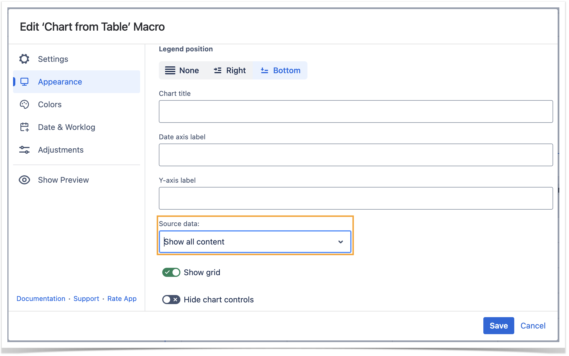Screen dimensions: 569x356
Task: Click the Colors palette icon
Action: pyautogui.click(x=24, y=104)
